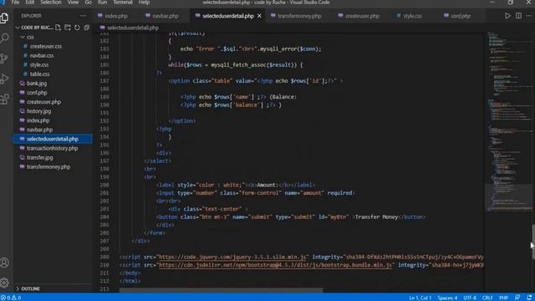Open createuser.php in the file tree
535x301 pixels.
tap(43, 102)
